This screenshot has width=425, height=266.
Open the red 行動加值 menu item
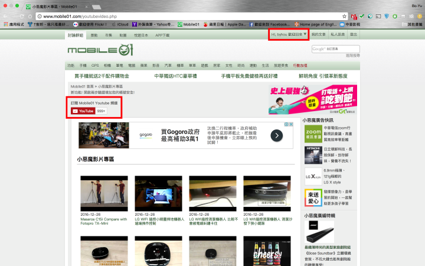300,66
